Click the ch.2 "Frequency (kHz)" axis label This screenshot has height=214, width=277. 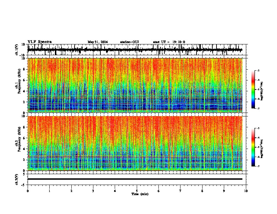coord(19,139)
